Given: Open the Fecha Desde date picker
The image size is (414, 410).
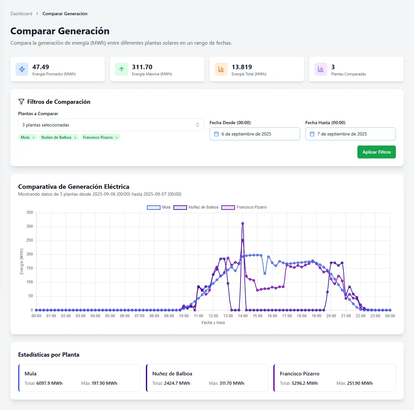Looking at the screenshot, I should tap(255, 134).
